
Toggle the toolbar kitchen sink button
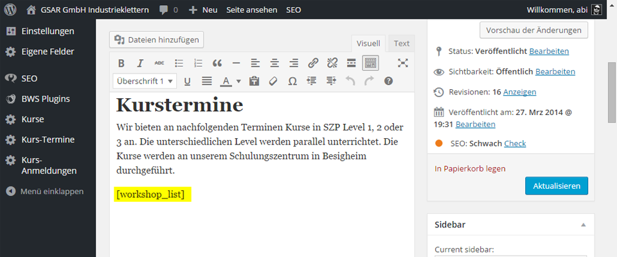click(x=370, y=63)
